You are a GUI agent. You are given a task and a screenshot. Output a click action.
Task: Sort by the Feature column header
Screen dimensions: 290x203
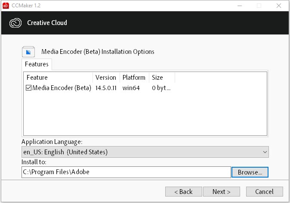[x=58, y=78]
